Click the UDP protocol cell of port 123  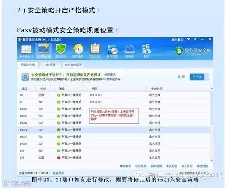[x=40, y=151]
